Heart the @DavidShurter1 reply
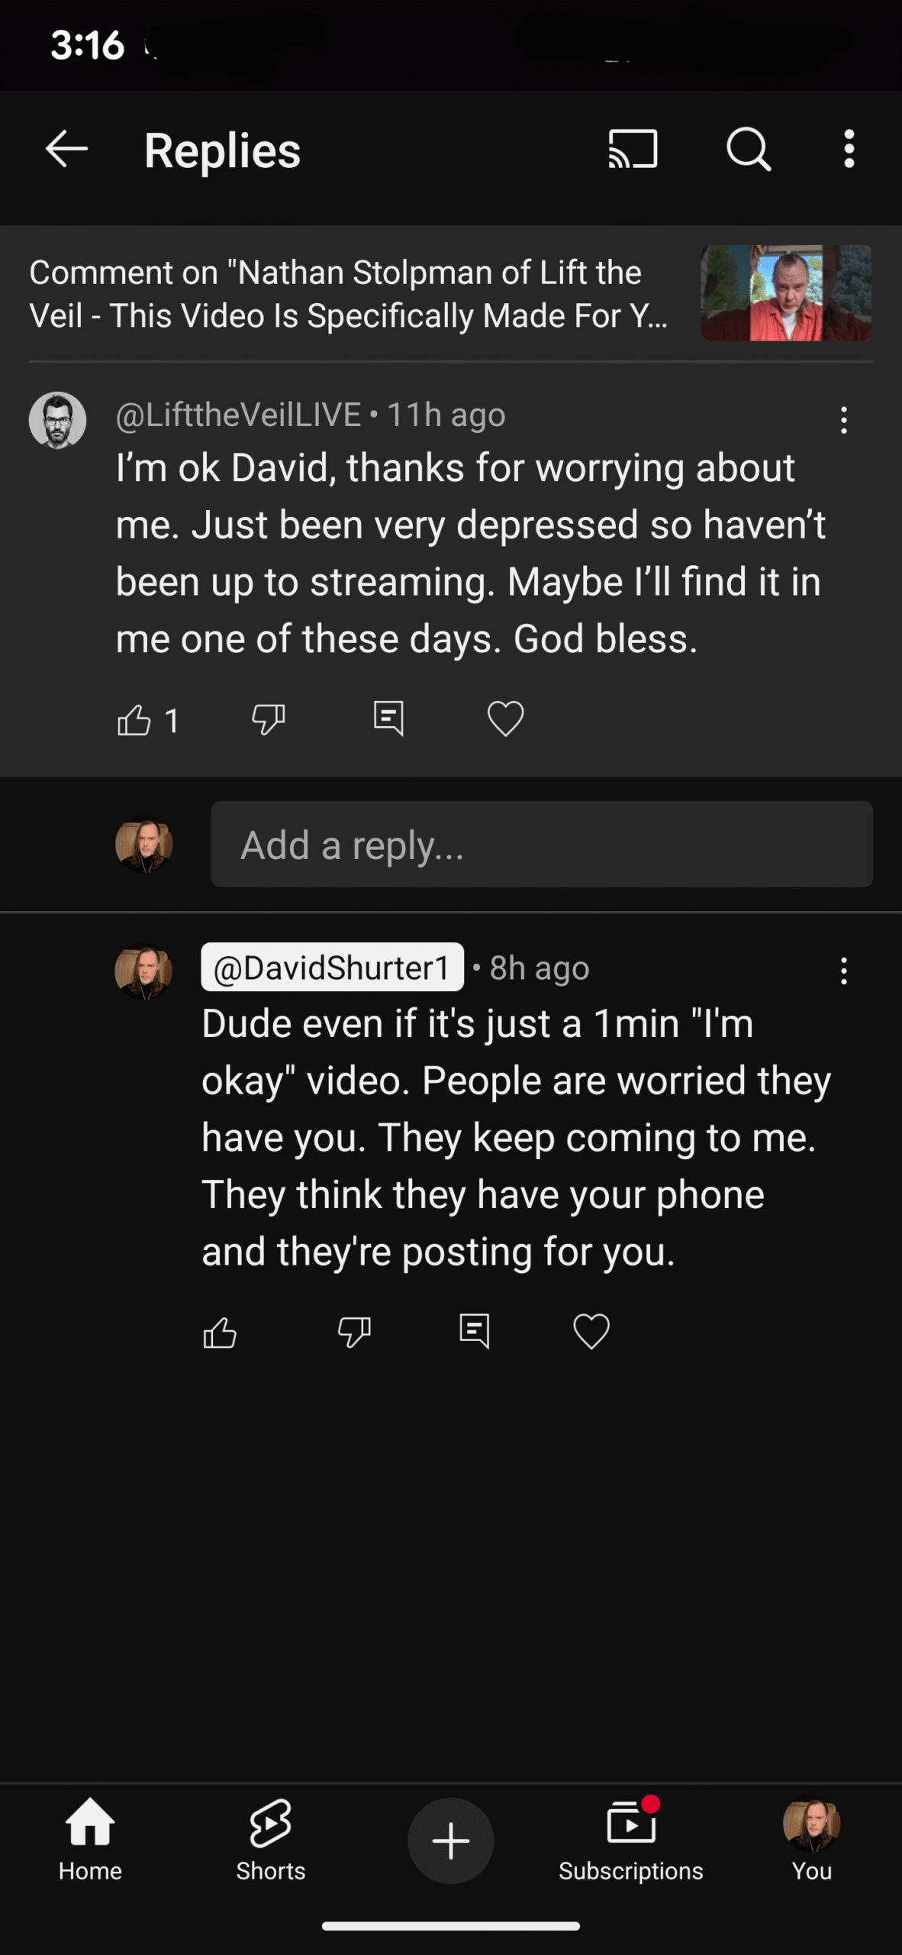This screenshot has height=1955, width=902. tap(591, 1333)
